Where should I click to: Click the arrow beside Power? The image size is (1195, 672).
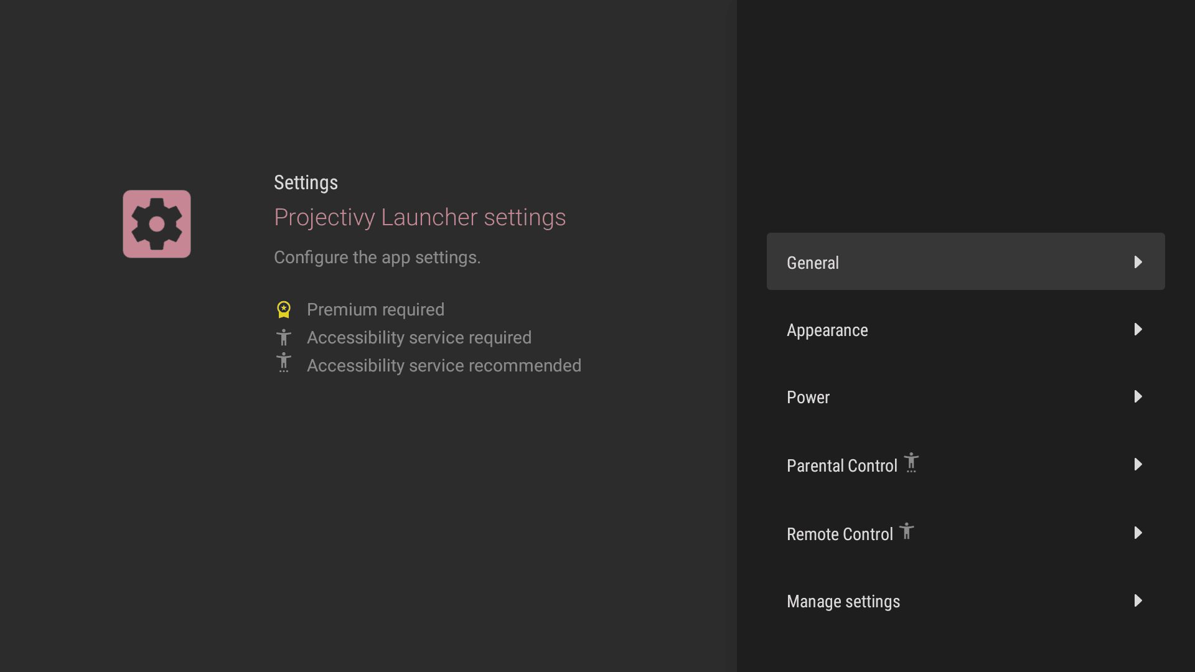point(1138,396)
